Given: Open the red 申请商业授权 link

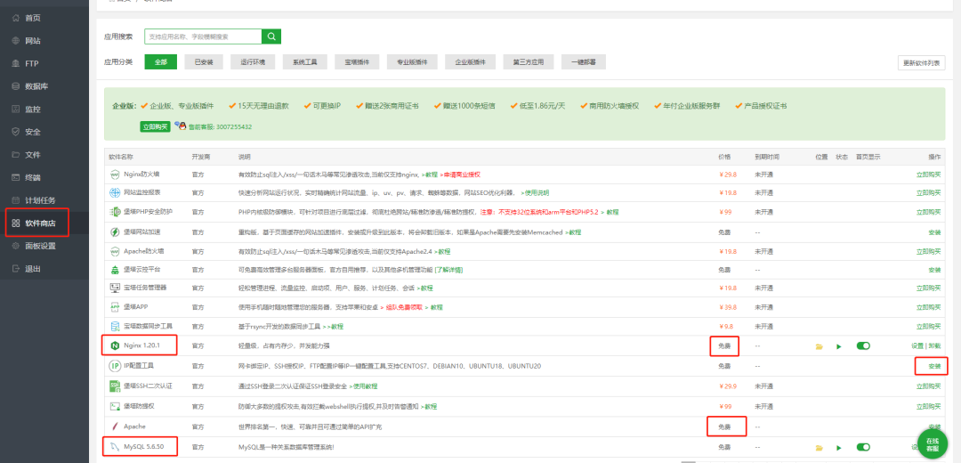Looking at the screenshot, I should tap(462, 175).
